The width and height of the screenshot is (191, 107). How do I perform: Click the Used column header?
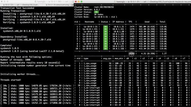[147, 22]
